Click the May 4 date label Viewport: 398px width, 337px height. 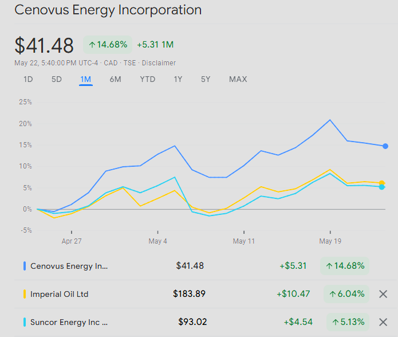click(157, 241)
